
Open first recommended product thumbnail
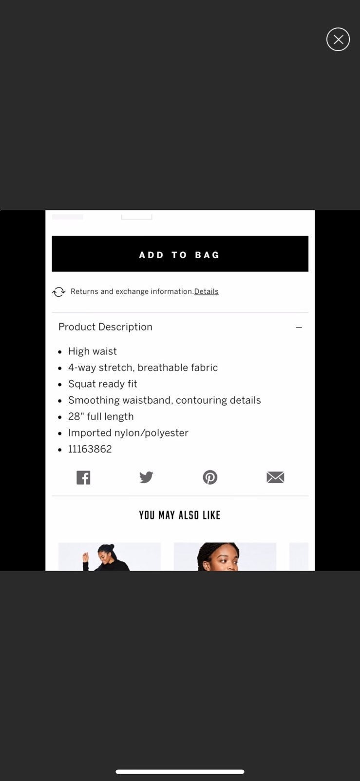[x=110, y=556]
